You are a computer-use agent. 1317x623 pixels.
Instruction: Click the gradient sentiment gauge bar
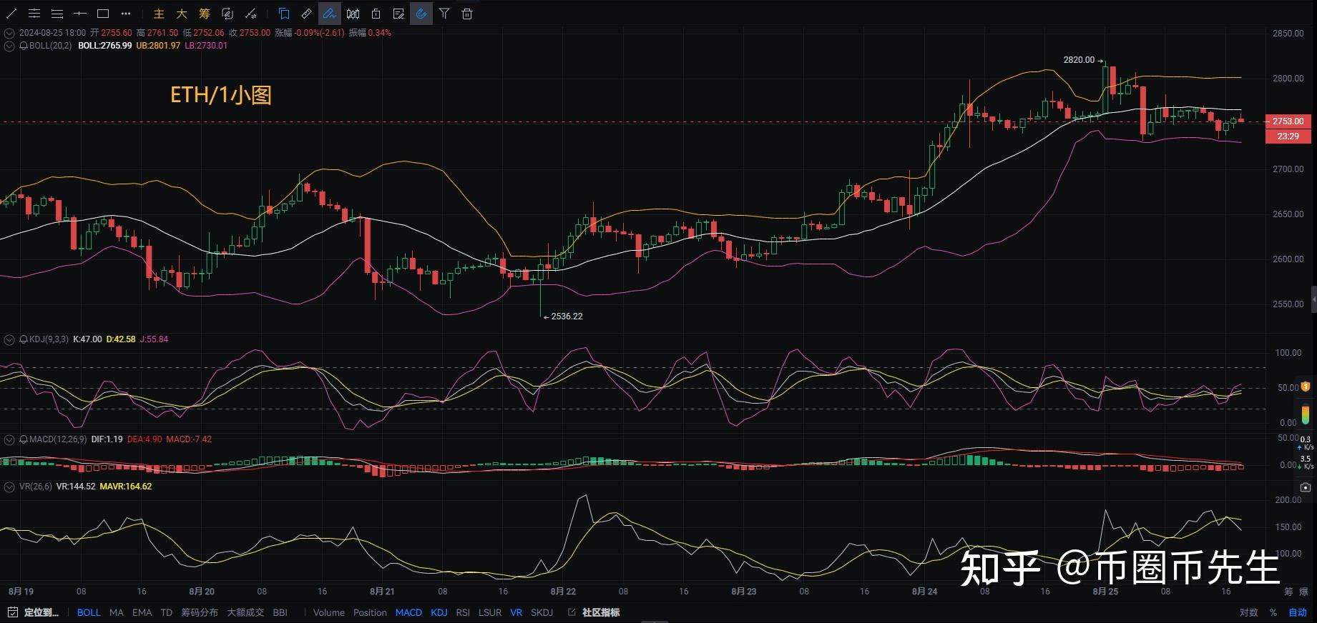1306,414
